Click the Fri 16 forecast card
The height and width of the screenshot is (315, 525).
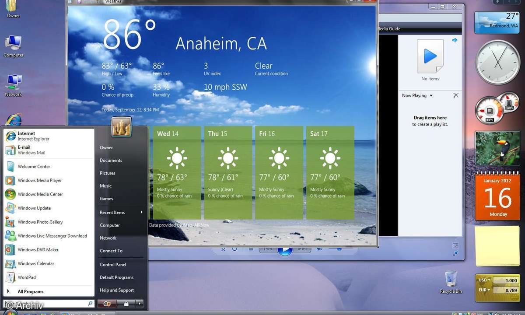(x=279, y=173)
